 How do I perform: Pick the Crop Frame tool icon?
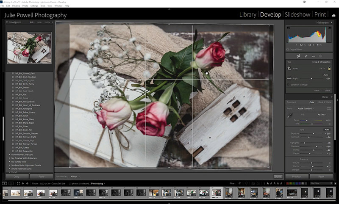pos(289,69)
